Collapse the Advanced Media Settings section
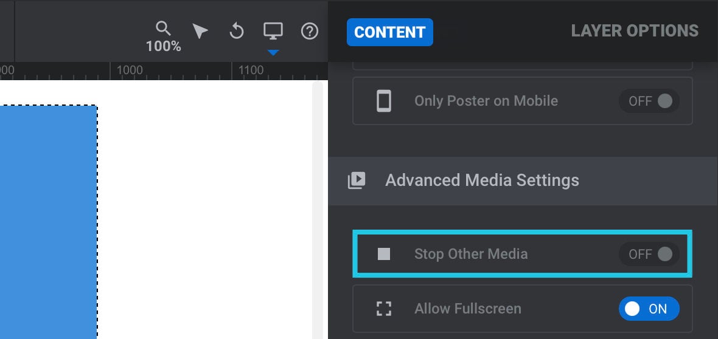 point(523,180)
